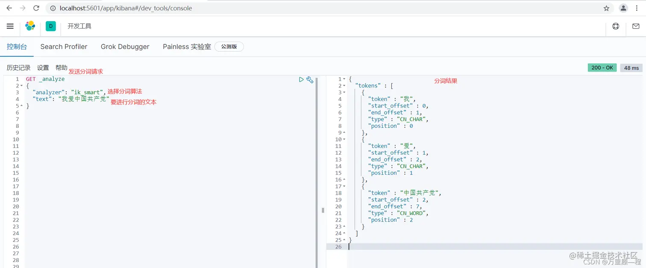Click the token "中国共产党" value

420,193
